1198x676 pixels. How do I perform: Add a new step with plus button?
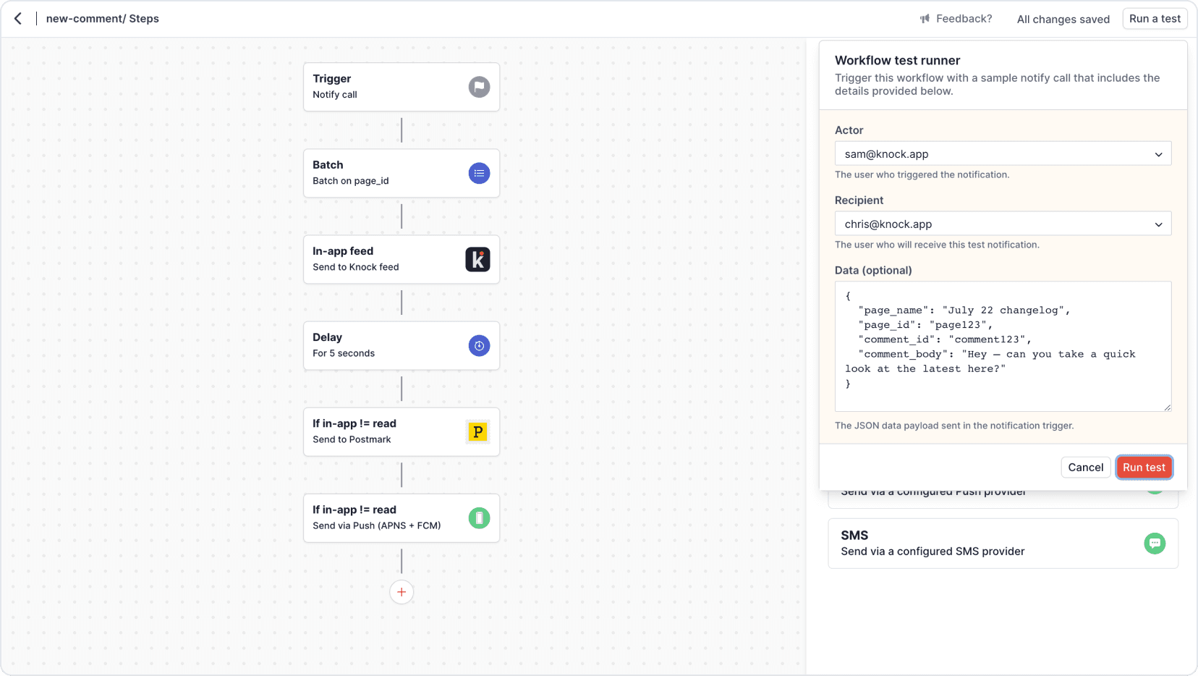coord(402,592)
